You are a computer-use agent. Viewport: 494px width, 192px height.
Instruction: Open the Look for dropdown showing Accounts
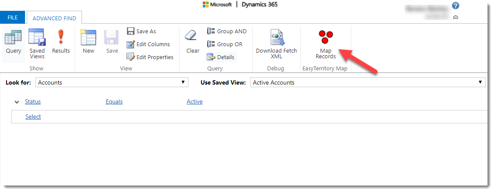(112, 82)
